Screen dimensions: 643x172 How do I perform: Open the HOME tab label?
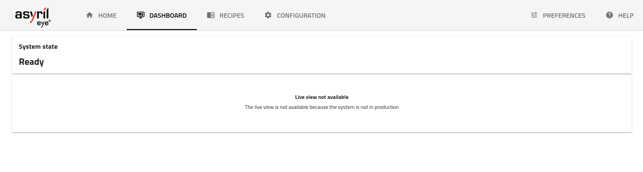107,15
